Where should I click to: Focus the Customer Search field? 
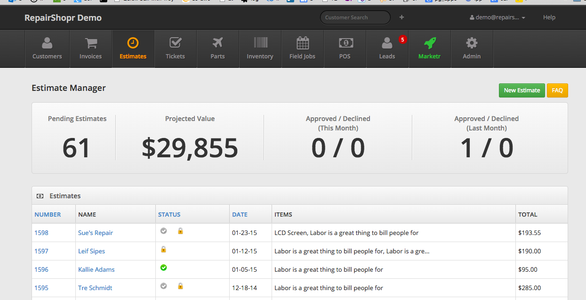tap(355, 17)
